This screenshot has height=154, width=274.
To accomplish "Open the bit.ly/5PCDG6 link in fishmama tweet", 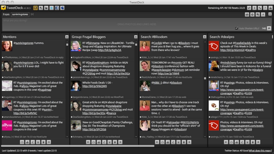I will tap(94, 129).
